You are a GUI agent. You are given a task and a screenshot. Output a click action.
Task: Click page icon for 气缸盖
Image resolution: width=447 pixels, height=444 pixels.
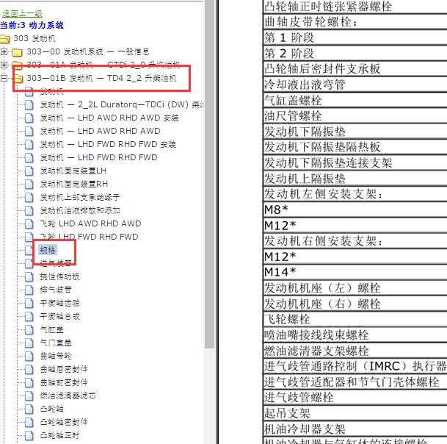[29, 330]
